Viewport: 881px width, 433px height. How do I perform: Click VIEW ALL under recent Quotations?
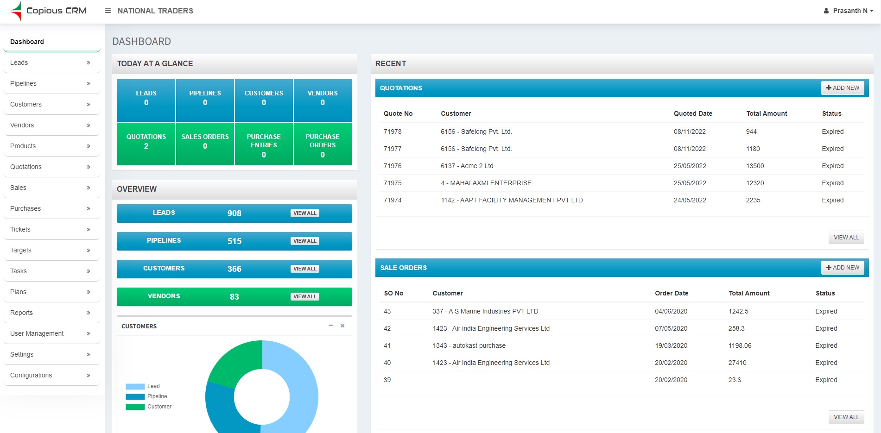(846, 237)
